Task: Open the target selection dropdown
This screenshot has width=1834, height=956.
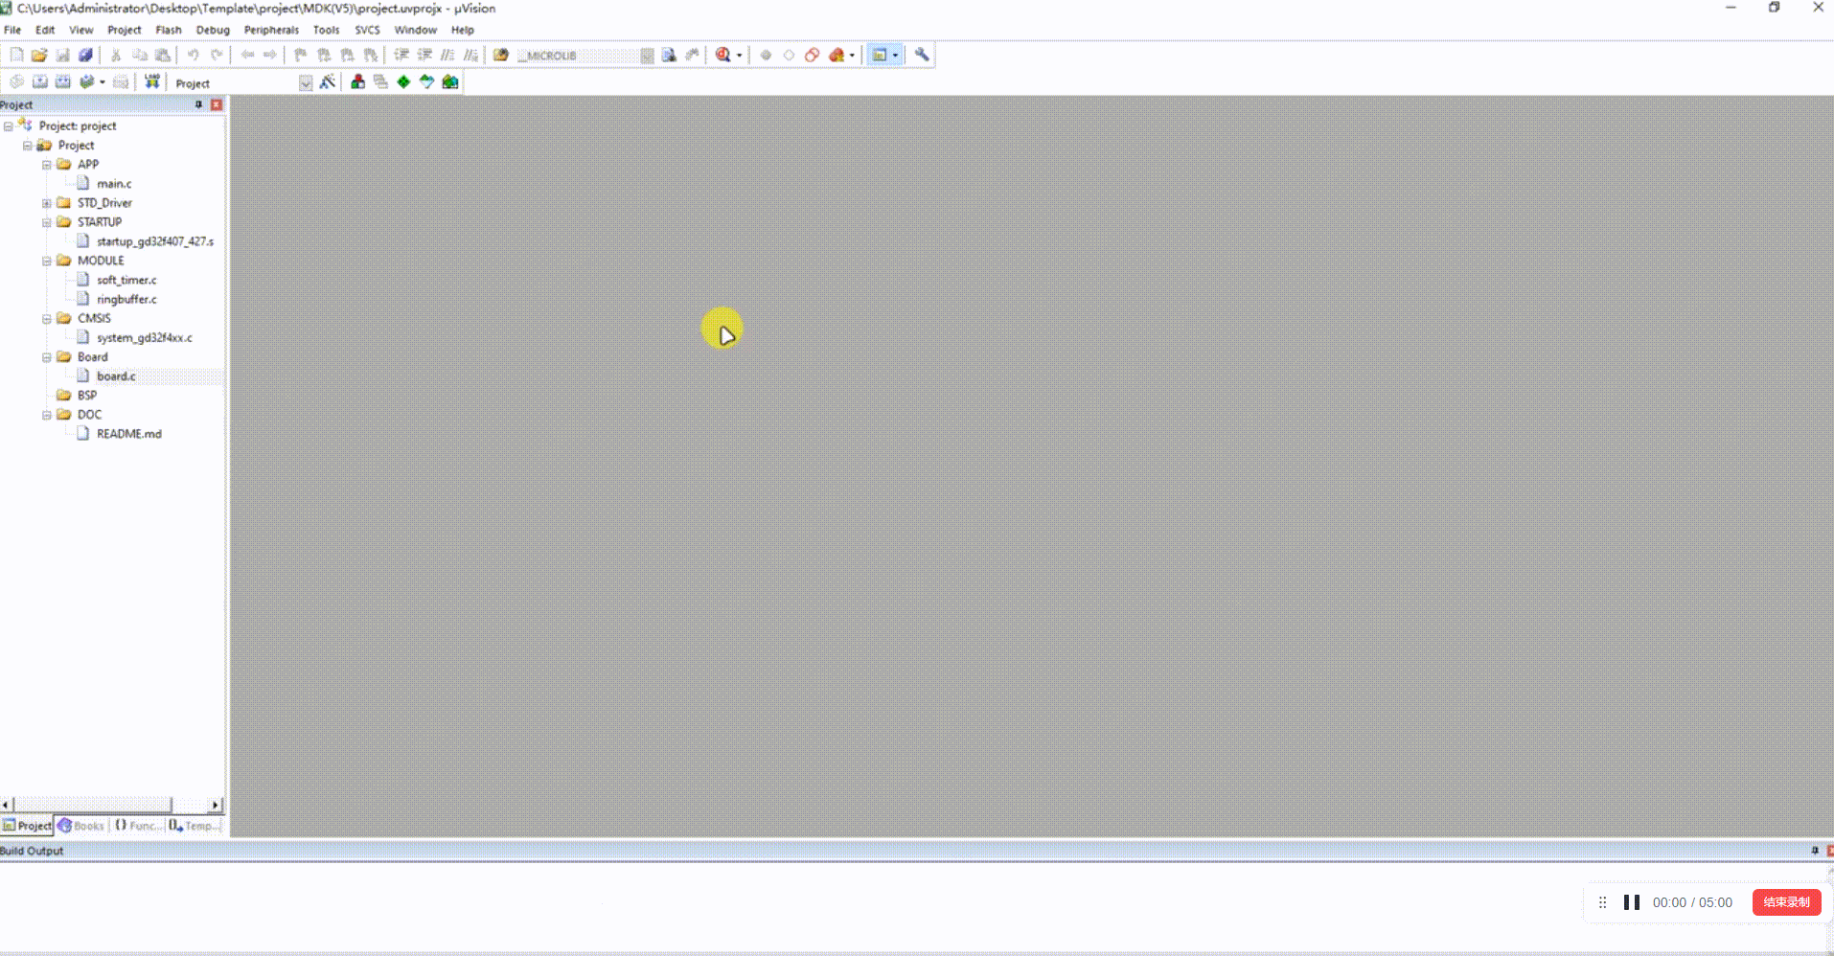Action: click(306, 83)
